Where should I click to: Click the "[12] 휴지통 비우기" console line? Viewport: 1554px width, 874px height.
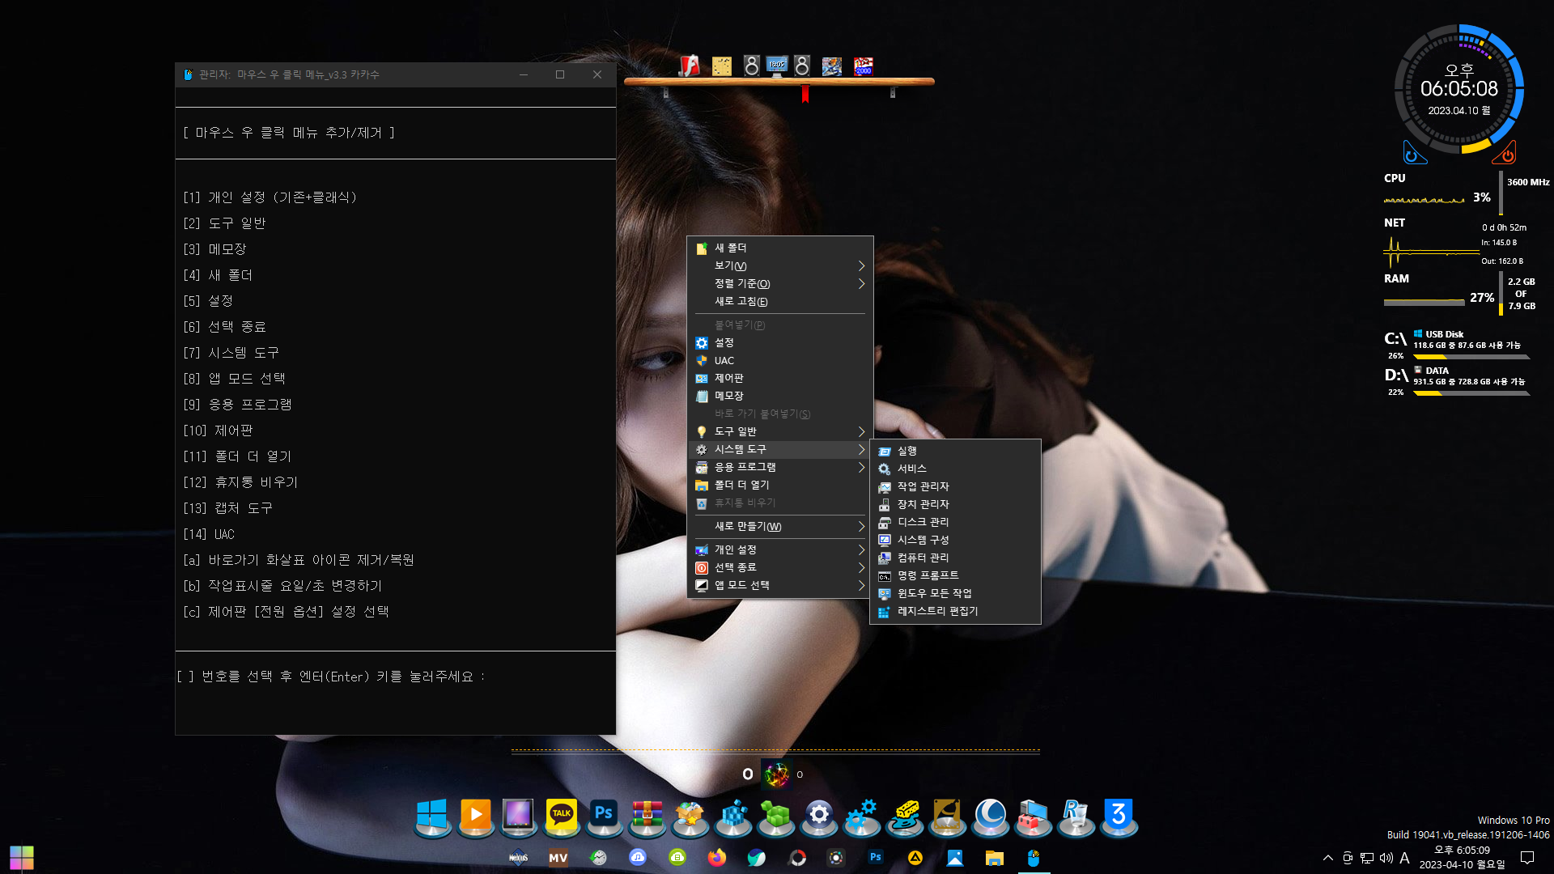241,482
